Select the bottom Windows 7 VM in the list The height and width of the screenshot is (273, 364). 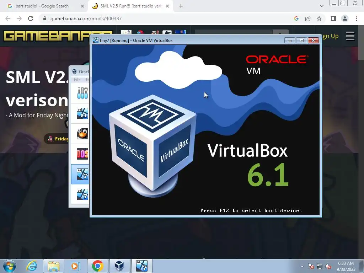tap(82, 194)
